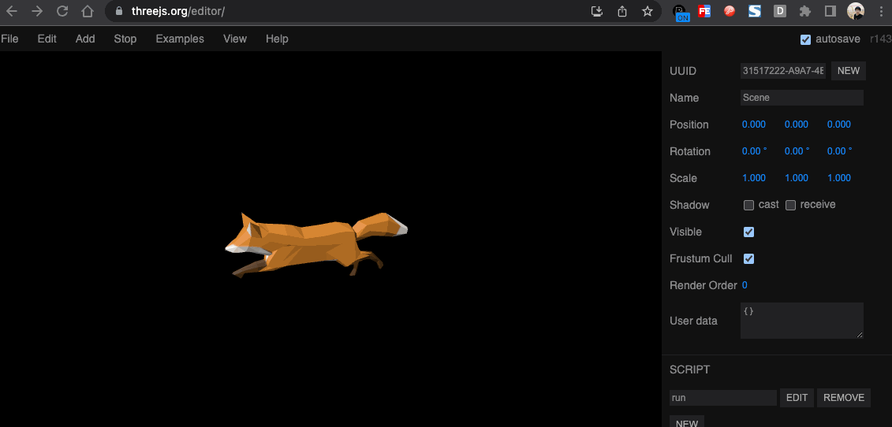Click the User data text area
The height and width of the screenshot is (427, 892).
coord(802,321)
